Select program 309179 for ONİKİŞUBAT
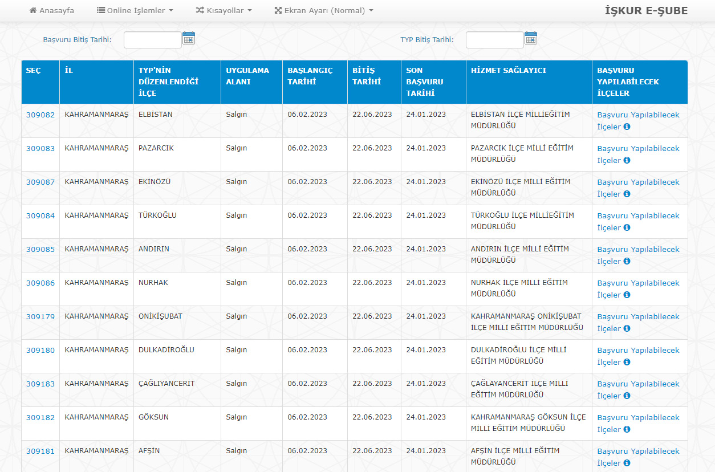The width and height of the screenshot is (715, 472). point(40,317)
